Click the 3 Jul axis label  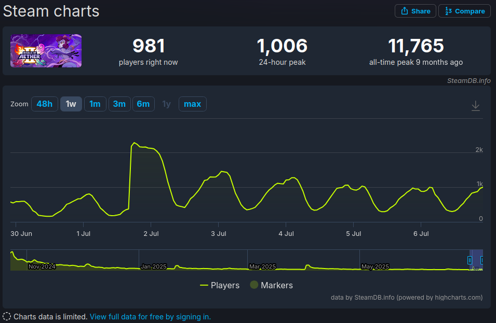point(219,234)
